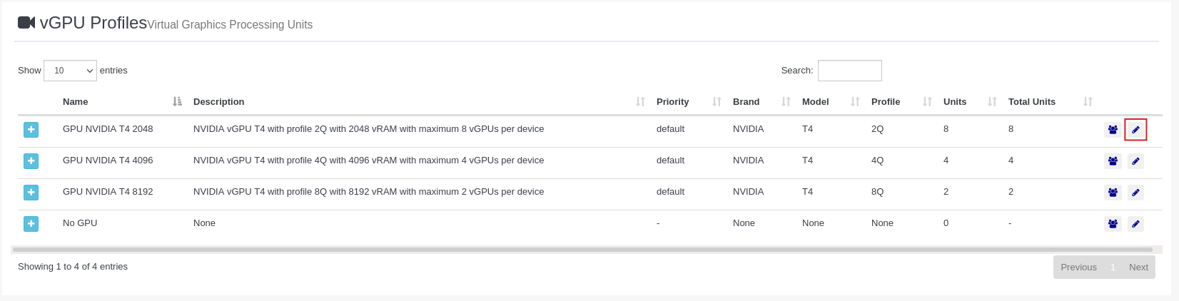Expand details of No GPU row
The height and width of the screenshot is (301, 1179).
(x=31, y=224)
